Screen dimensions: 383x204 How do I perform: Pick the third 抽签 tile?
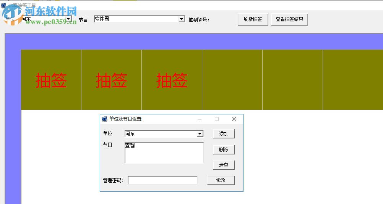click(x=172, y=80)
